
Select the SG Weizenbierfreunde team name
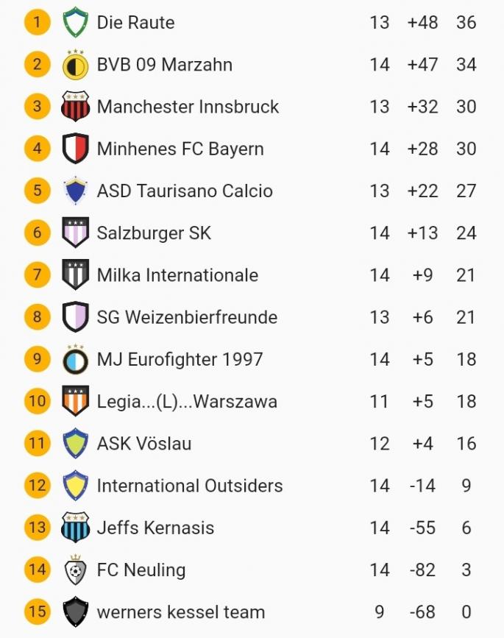coord(187,317)
